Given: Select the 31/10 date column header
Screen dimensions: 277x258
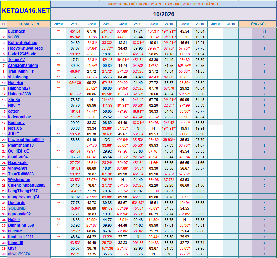Looking at the screenshot, I should [x=231, y=24].
